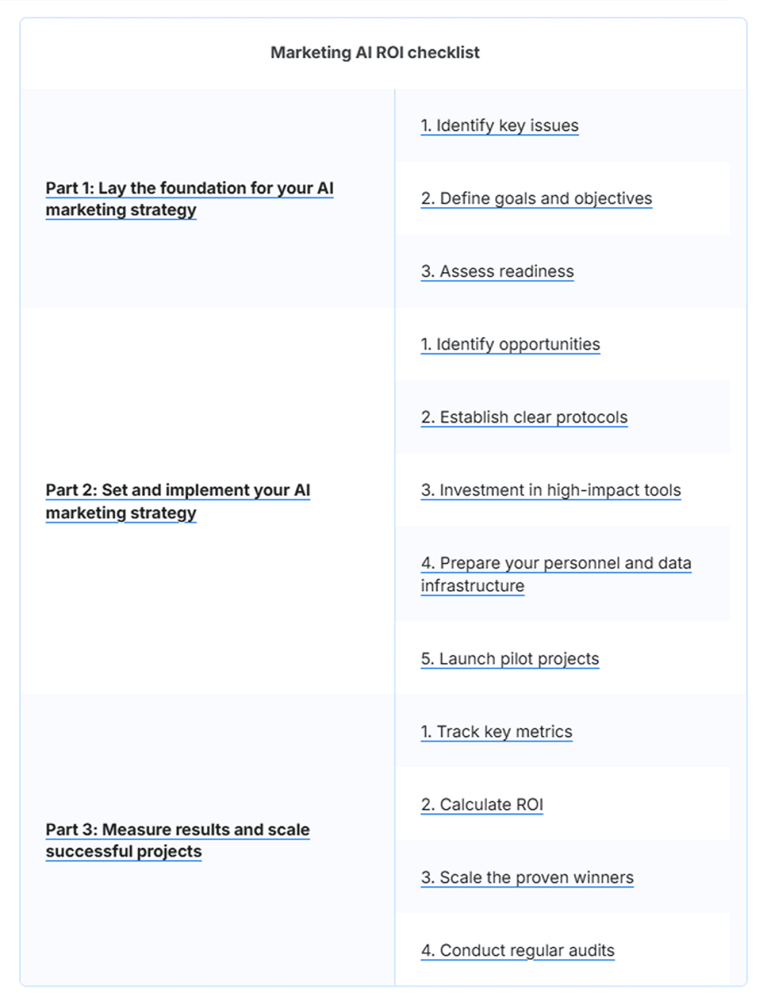Screen dimensions: 767x1005
Task: Open the Part 3 measure results link
Action: pos(178,830)
